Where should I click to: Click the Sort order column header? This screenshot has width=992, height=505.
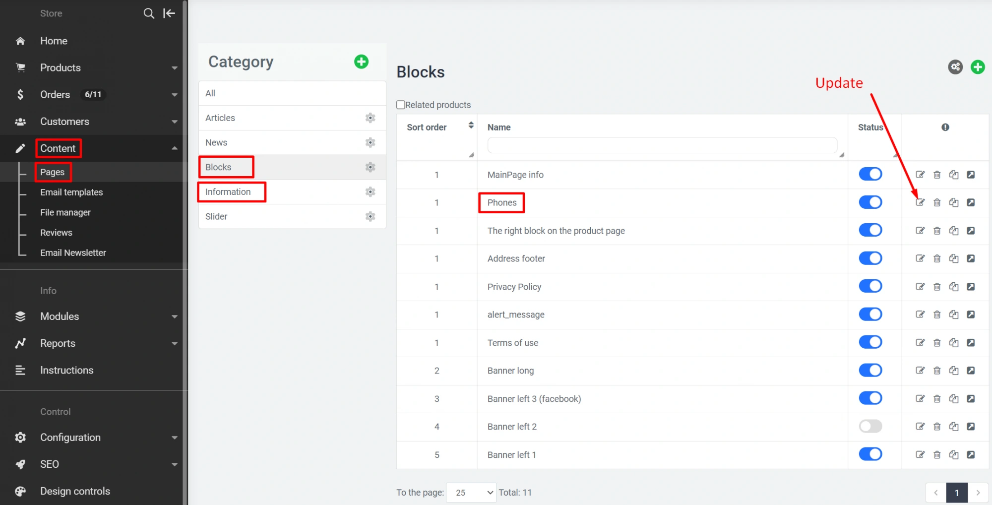pyautogui.click(x=427, y=127)
